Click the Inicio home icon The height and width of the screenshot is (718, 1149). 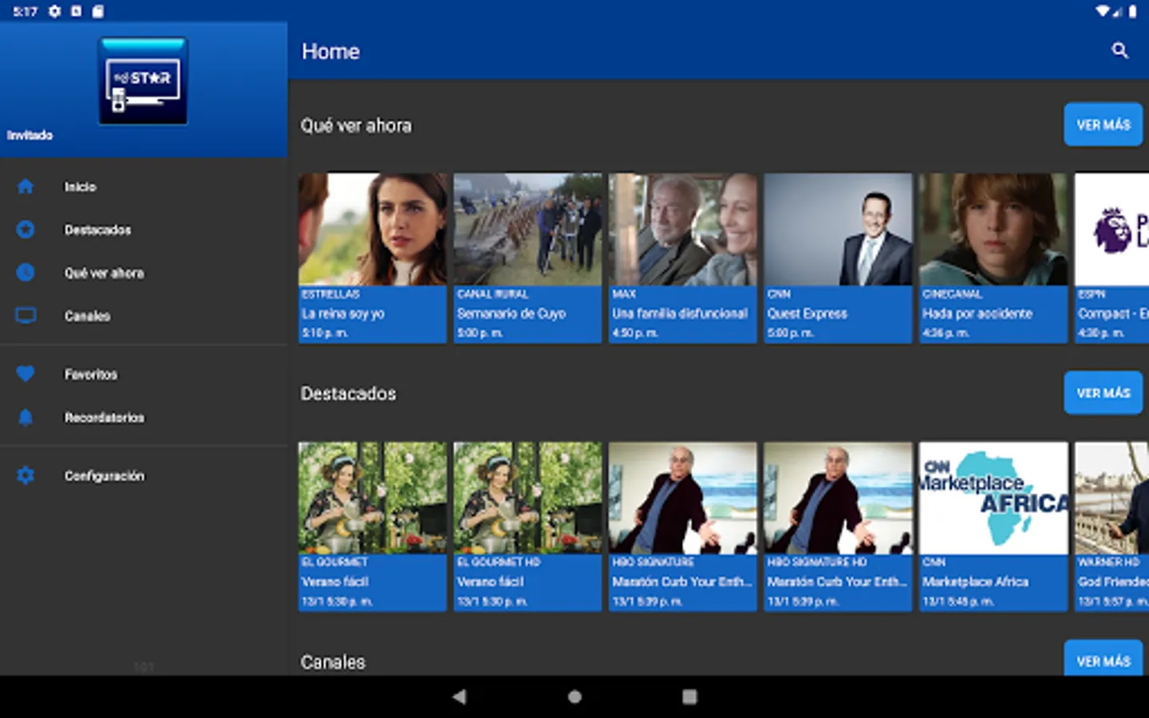tap(26, 187)
